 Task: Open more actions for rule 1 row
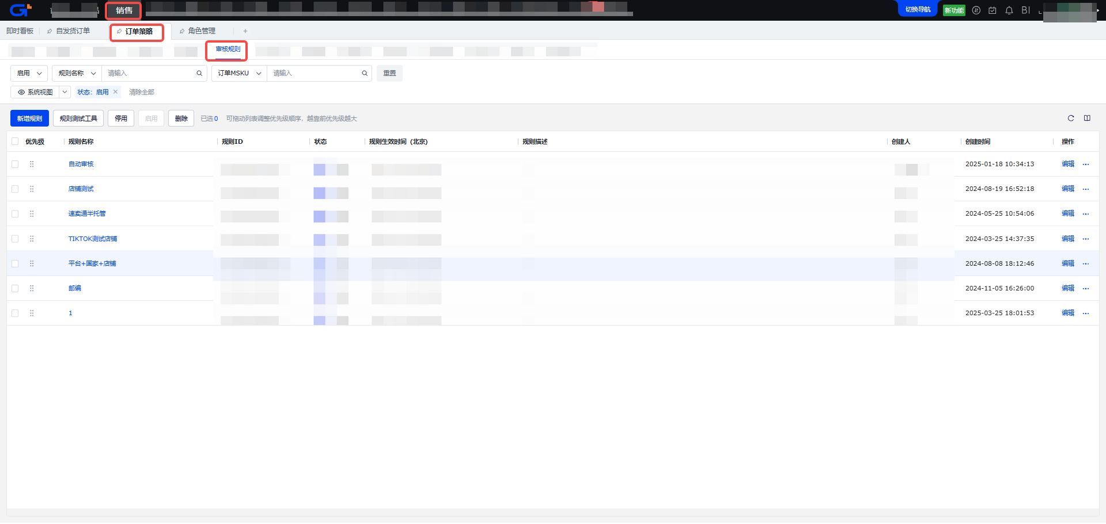point(1086,313)
